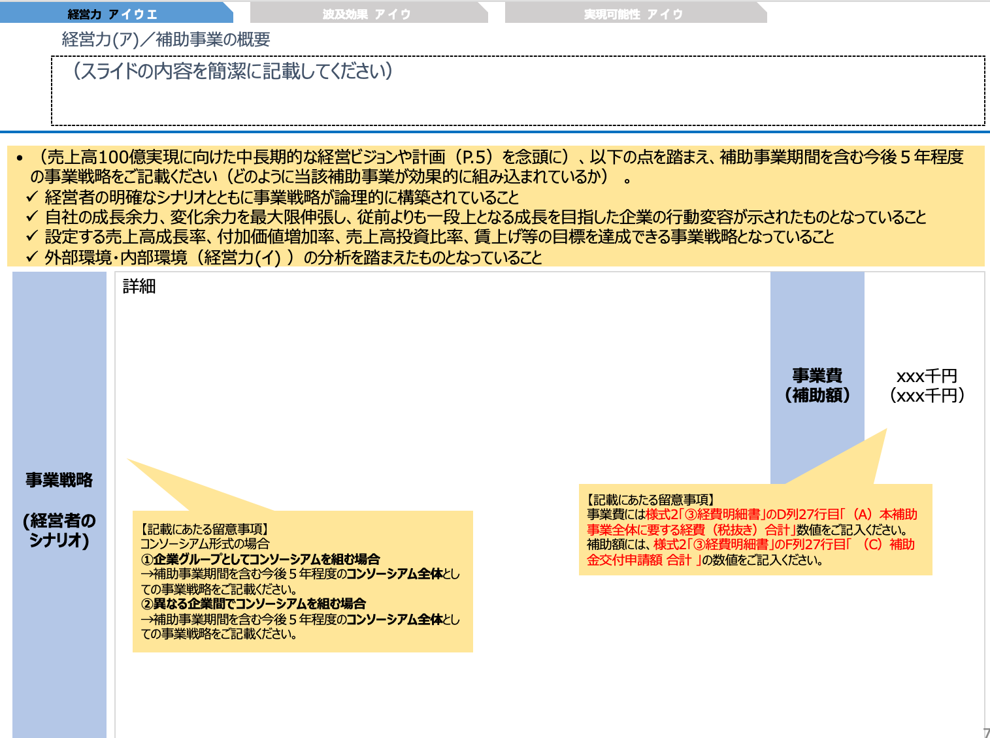Click the 経営力(ア)／補助事業の概要 heading
Screen dimensions: 990x738
[167, 40]
